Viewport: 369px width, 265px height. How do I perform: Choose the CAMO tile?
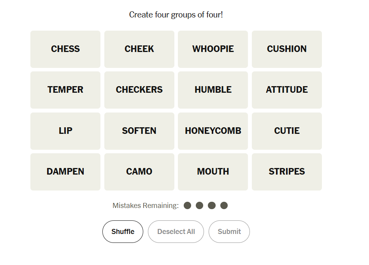pos(139,172)
